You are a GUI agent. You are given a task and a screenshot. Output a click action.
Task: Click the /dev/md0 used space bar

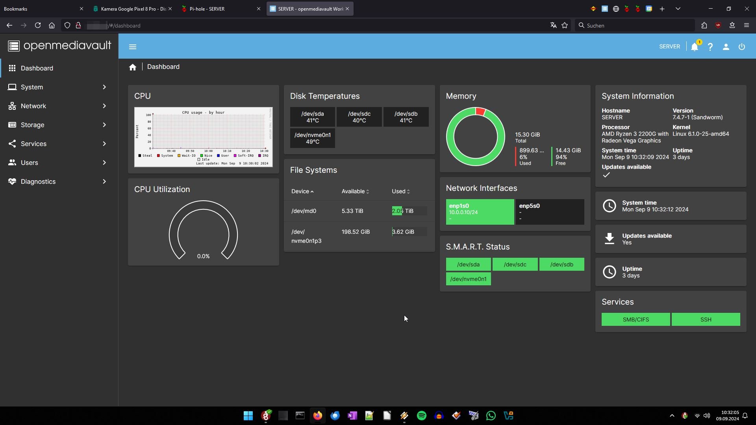(x=409, y=211)
